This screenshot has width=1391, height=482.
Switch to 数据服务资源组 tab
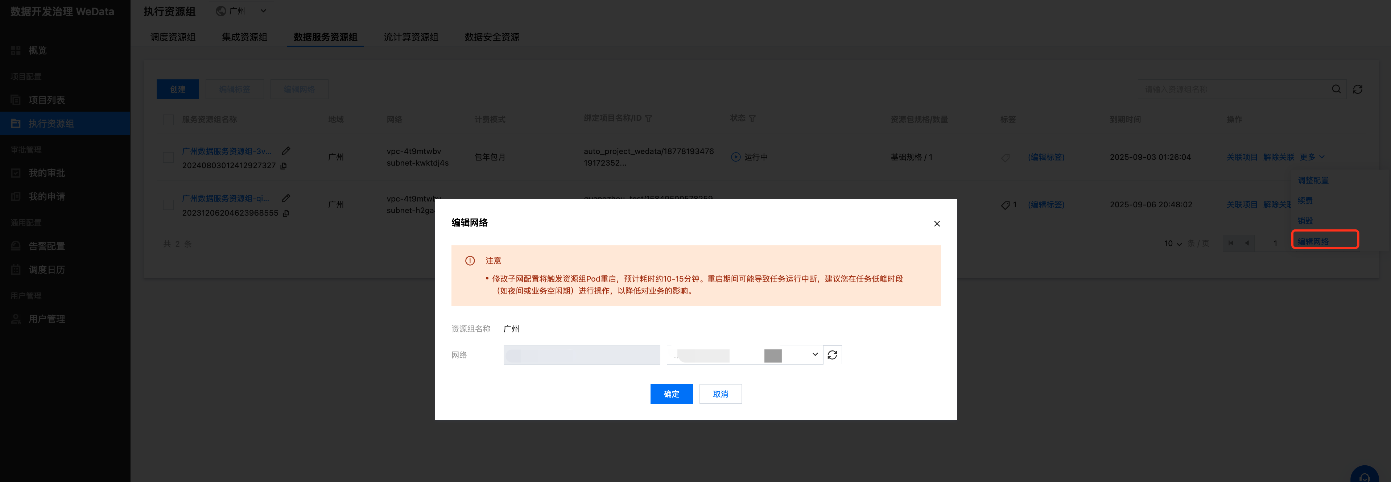(x=325, y=37)
